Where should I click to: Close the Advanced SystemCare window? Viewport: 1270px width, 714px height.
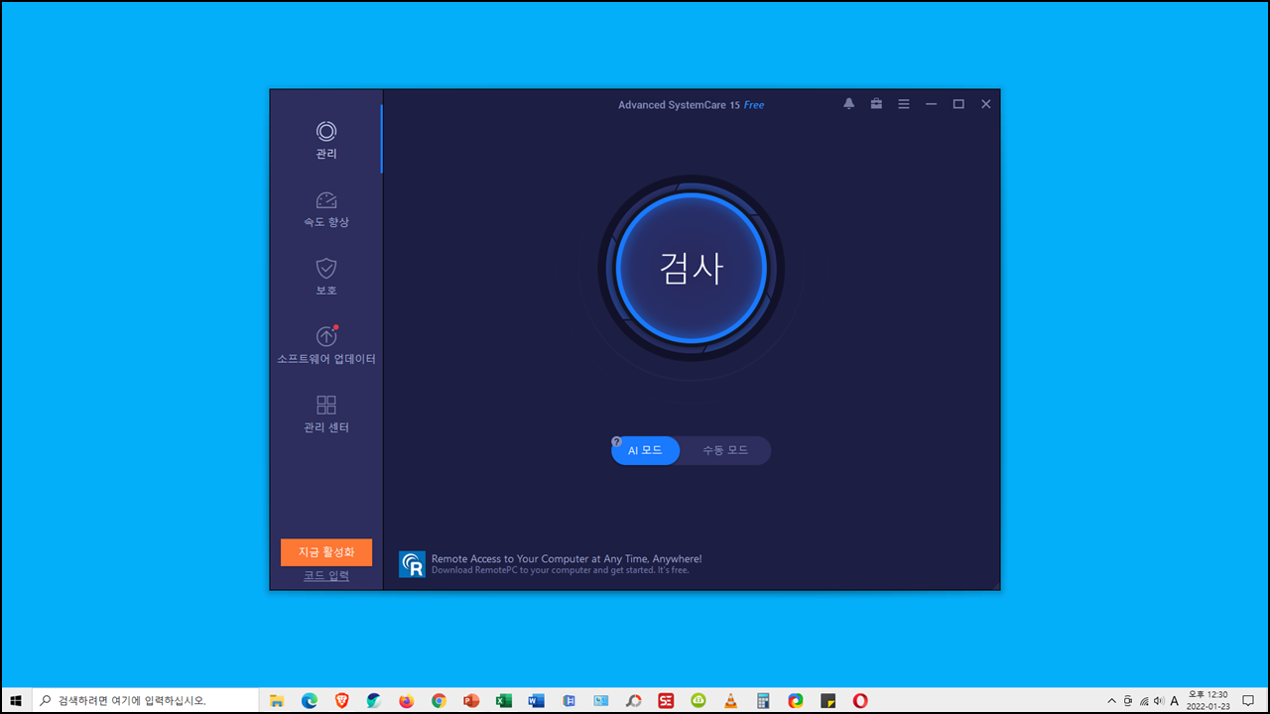pyautogui.click(x=986, y=104)
